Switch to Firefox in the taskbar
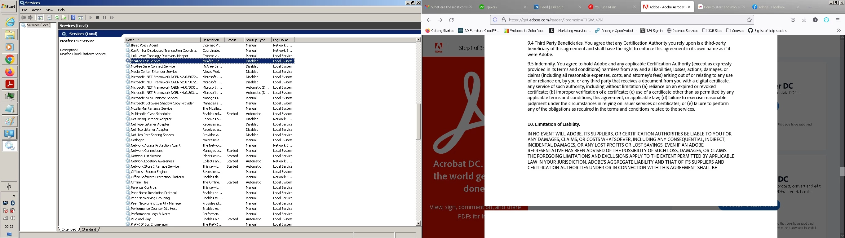845x238 pixels. 10,72
